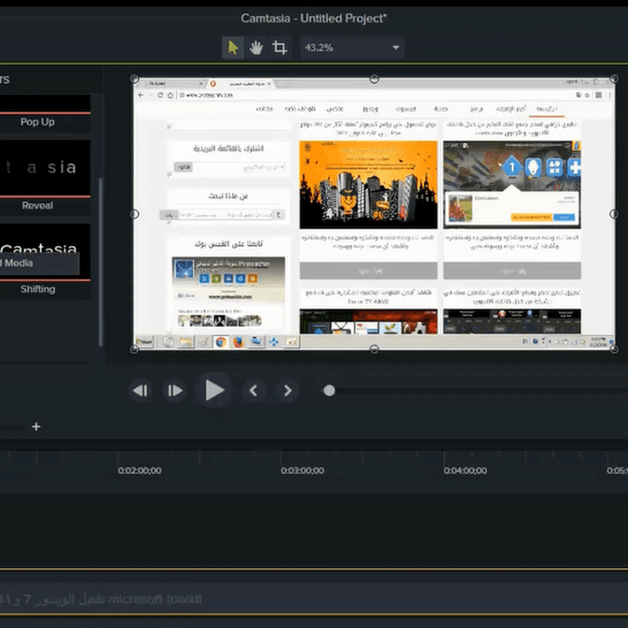
Task: Jump to previous marker with left chevron
Action: [253, 391]
